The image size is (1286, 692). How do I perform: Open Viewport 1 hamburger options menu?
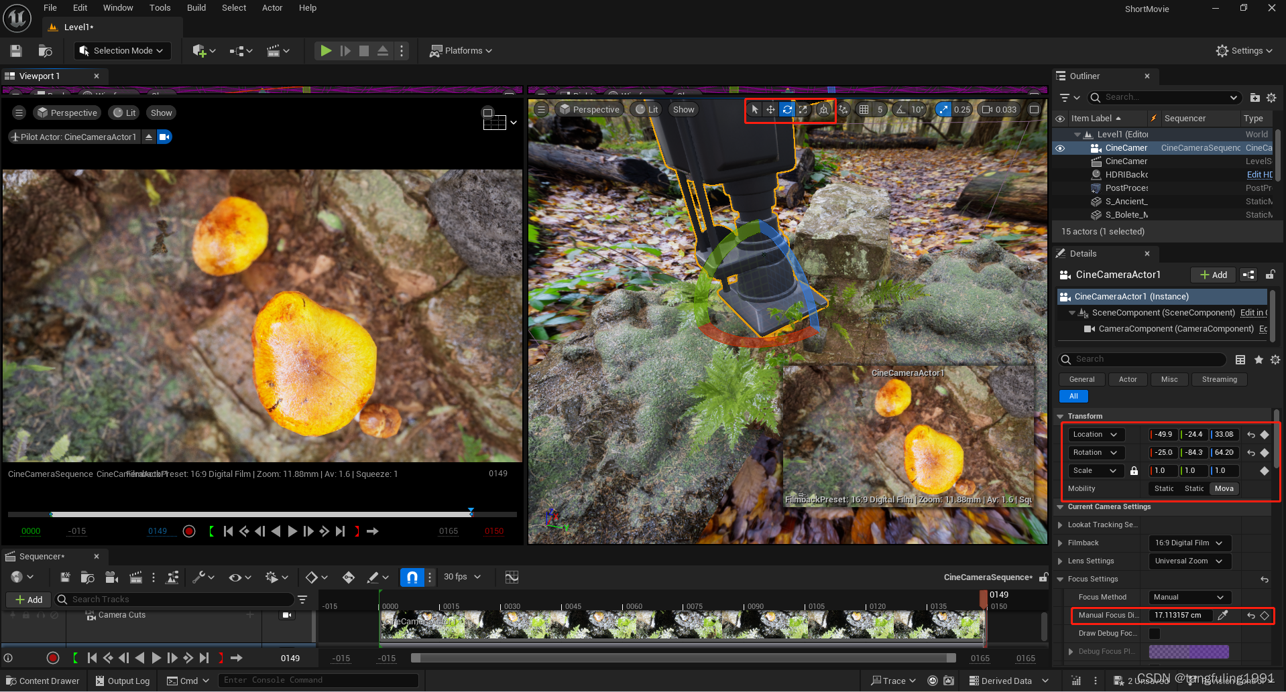click(x=19, y=113)
